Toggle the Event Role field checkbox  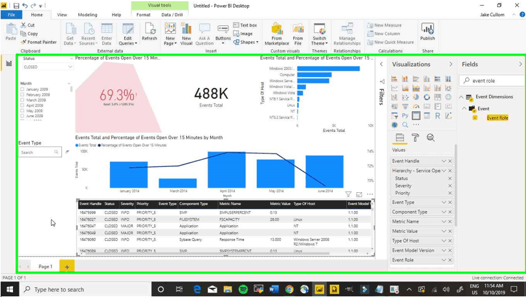click(x=475, y=118)
